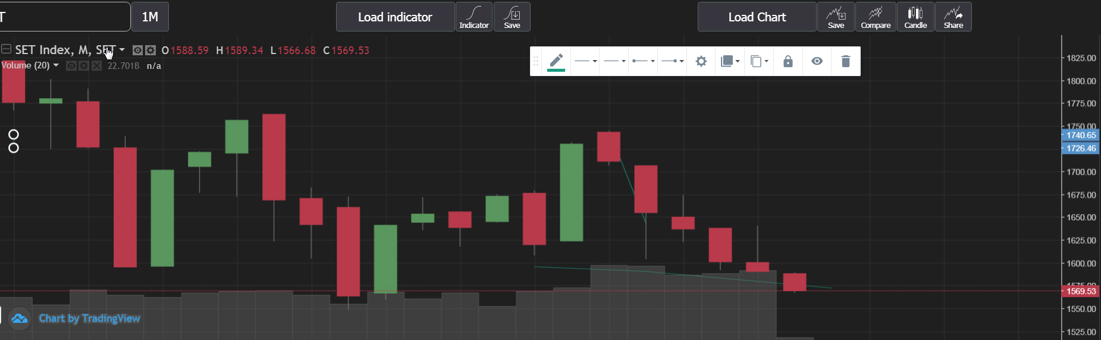Collapse the SET Index legend
Screen dimensions: 1101x340
7,49
